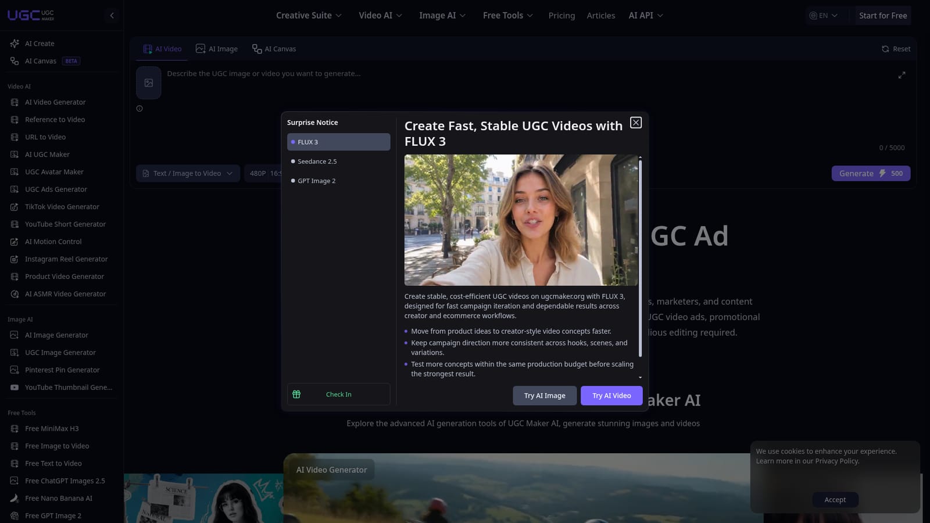The image size is (930, 523).
Task: Click the Reset button
Action: coord(896,49)
